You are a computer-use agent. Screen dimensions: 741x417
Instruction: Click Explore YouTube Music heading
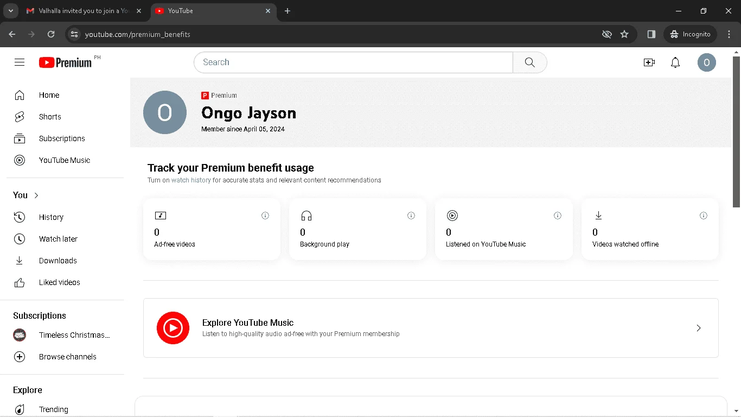click(248, 323)
